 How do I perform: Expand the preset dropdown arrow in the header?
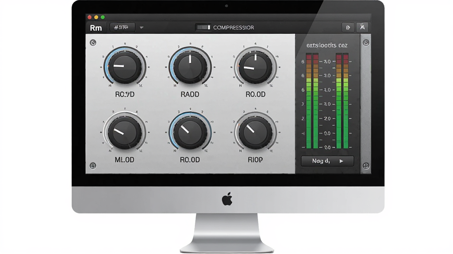[142, 28]
